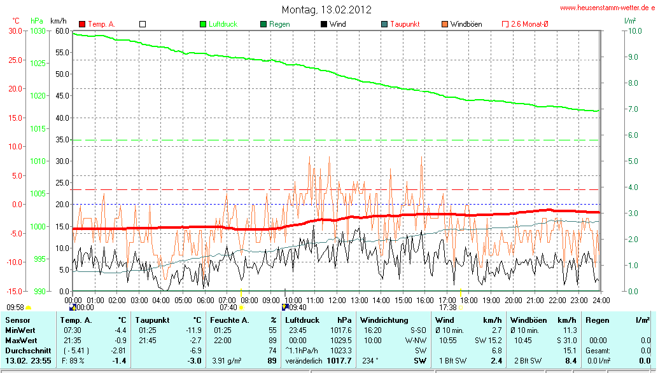Click the Montag, 13.02.2012 chart title
The image size is (658, 373).
[326, 10]
